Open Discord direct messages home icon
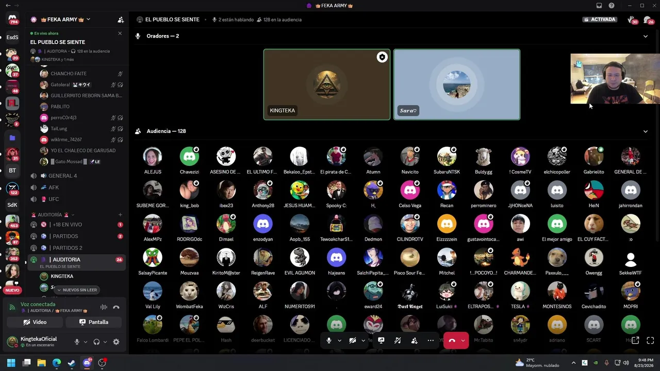This screenshot has height=371, width=660. point(12,20)
